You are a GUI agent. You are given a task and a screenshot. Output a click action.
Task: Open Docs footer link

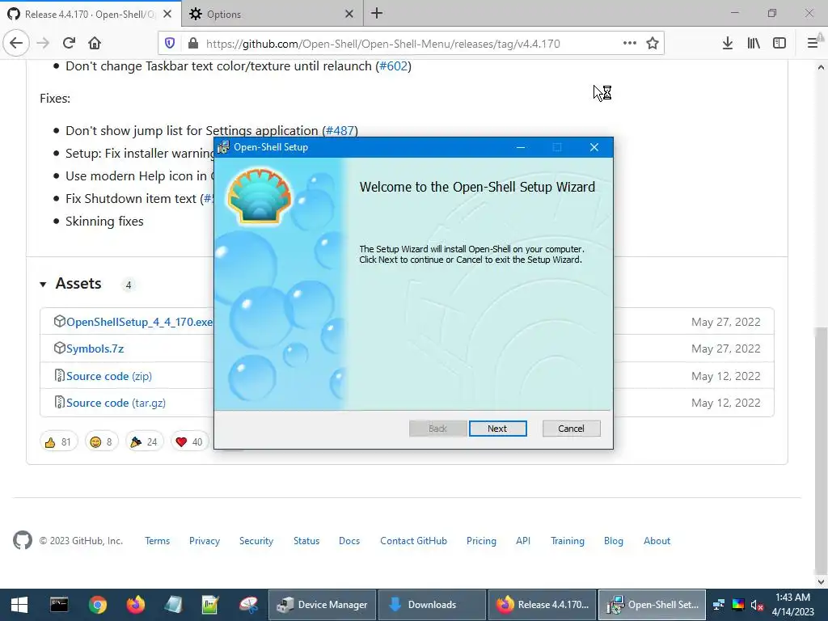(x=349, y=541)
